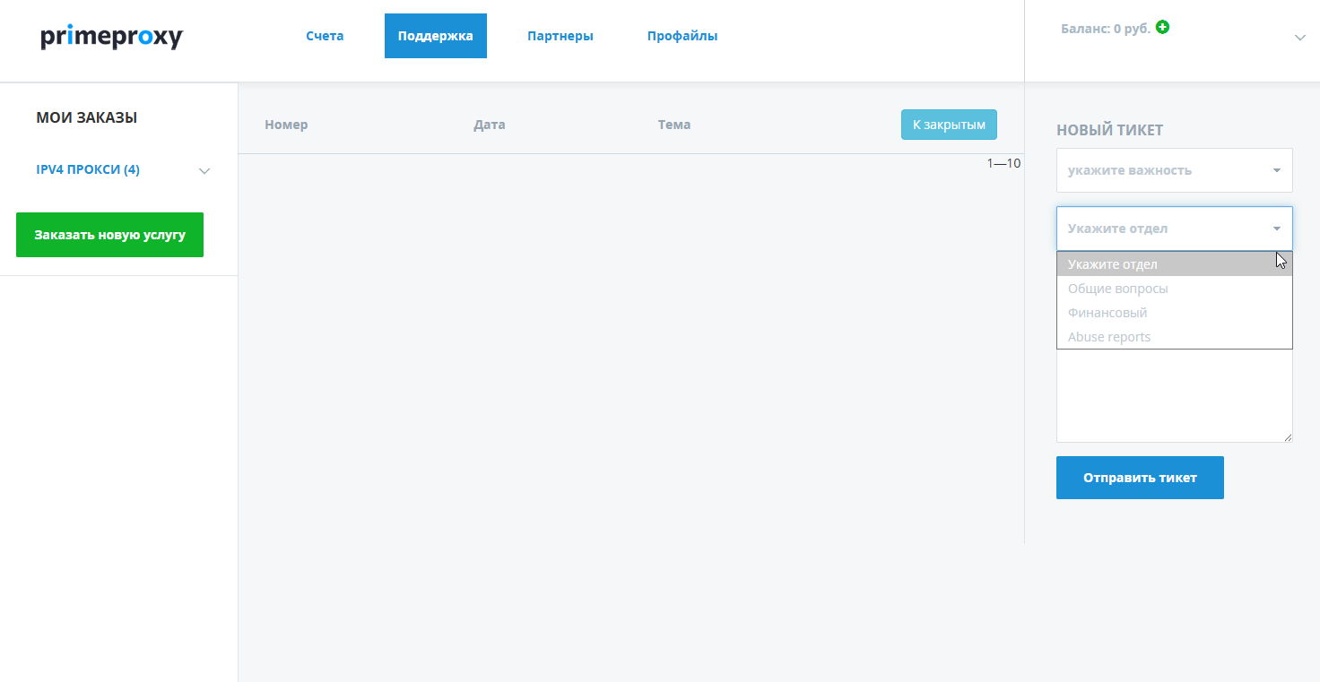Choose Abuse reports department option
This screenshot has width=1320, height=682.
[x=1175, y=337]
